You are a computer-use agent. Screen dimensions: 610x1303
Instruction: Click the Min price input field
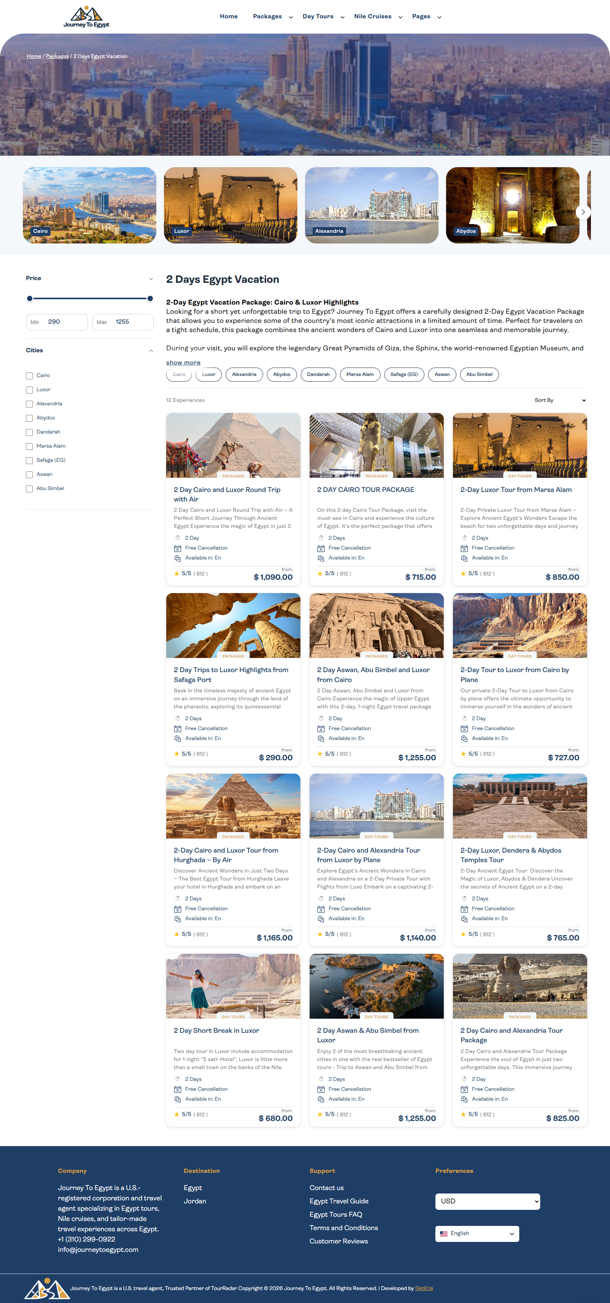point(56,322)
